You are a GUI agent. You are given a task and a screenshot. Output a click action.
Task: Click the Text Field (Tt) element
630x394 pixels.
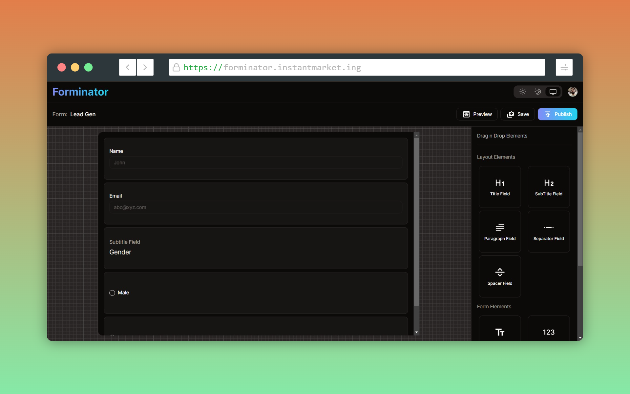[499, 329]
